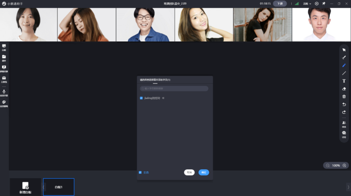351x196 pixels.
Task: Select the eraser tool
Action: (344, 89)
